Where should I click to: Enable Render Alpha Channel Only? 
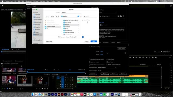click(107, 65)
